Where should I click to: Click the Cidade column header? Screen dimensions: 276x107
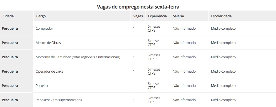pos(8,16)
